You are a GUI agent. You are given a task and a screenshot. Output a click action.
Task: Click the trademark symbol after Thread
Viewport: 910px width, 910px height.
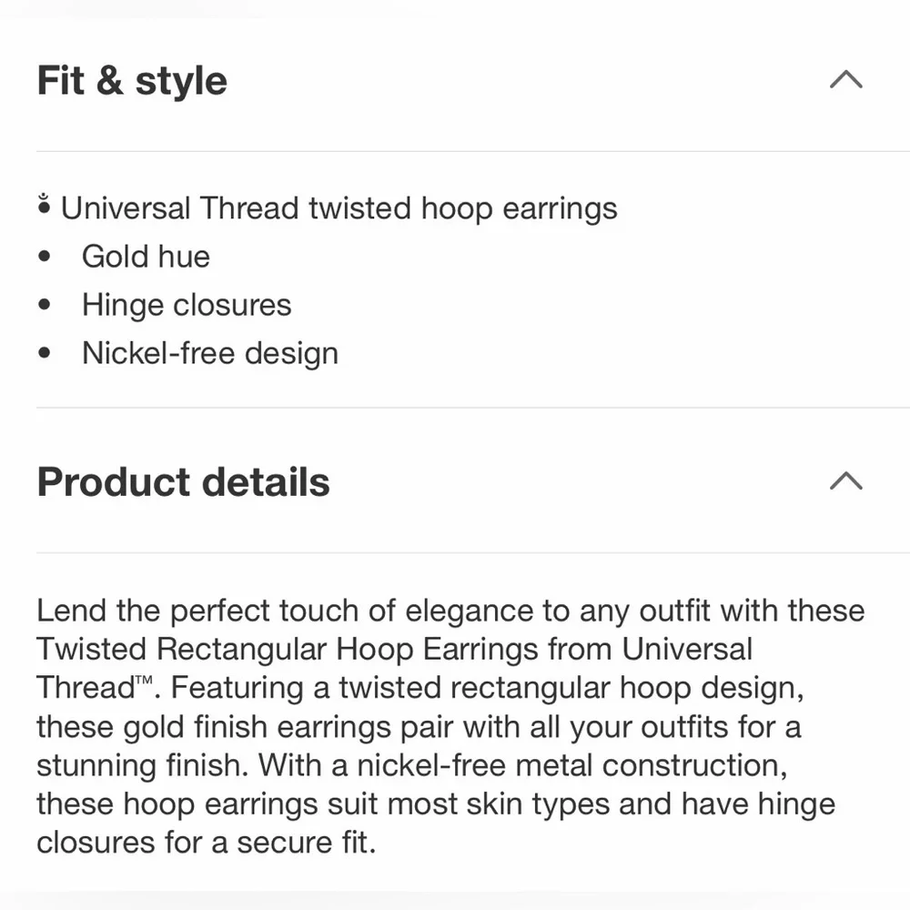(144, 679)
